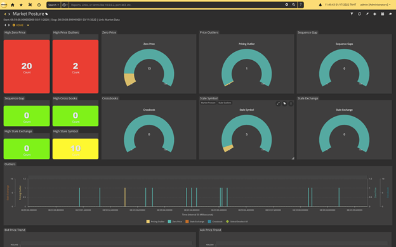The width and height of the screenshot is (396, 247).
Task: Open the Search type dropdown
Action: pos(53,5)
